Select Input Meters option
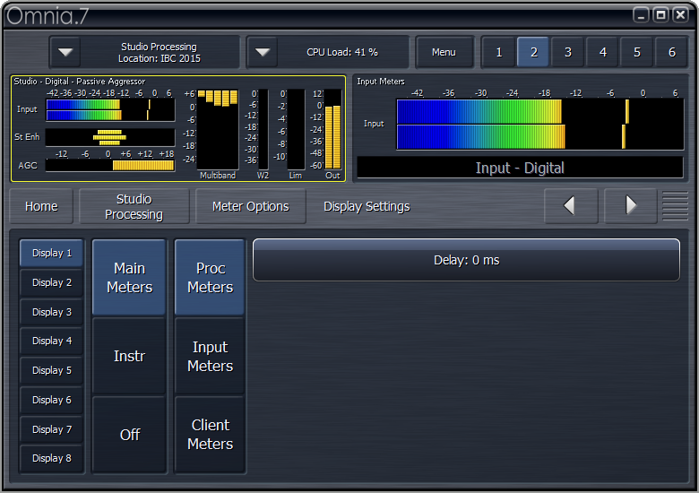This screenshot has height=493, width=699. (210, 356)
